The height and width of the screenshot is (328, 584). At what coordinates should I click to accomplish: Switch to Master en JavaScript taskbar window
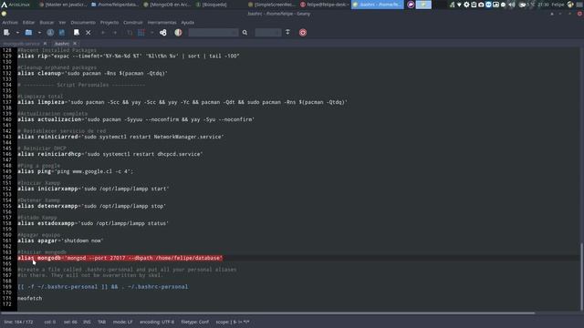63,5
